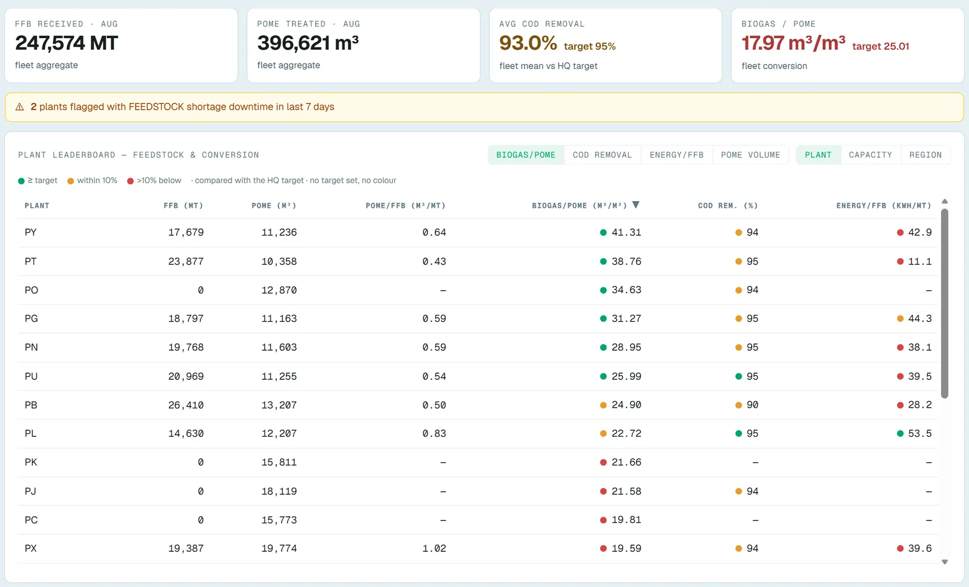Screen dimensions: 969x587
Task: Select the PJ plant row name
Action: pyautogui.click(x=30, y=491)
